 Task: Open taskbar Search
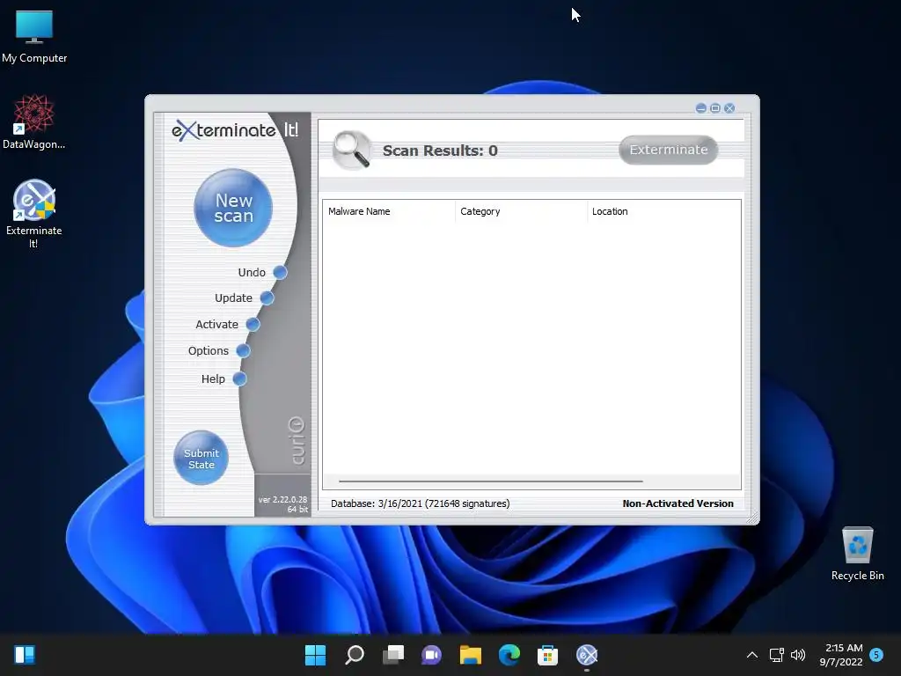(x=354, y=655)
